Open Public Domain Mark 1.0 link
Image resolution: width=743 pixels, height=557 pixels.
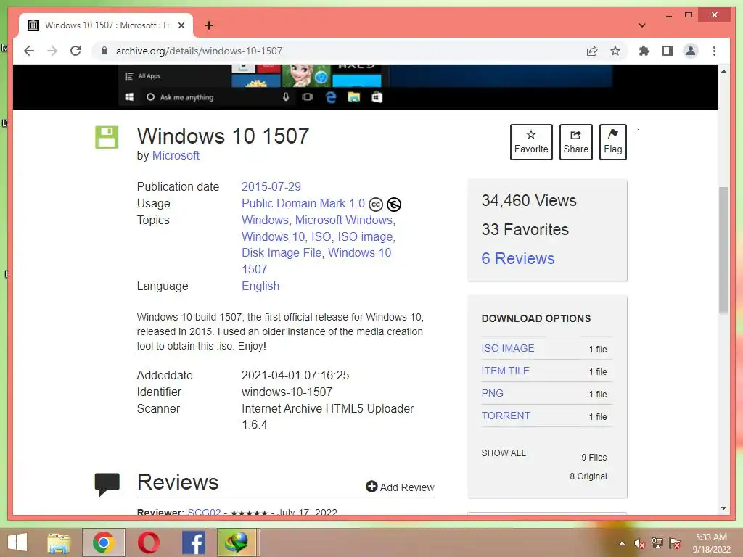(x=303, y=204)
